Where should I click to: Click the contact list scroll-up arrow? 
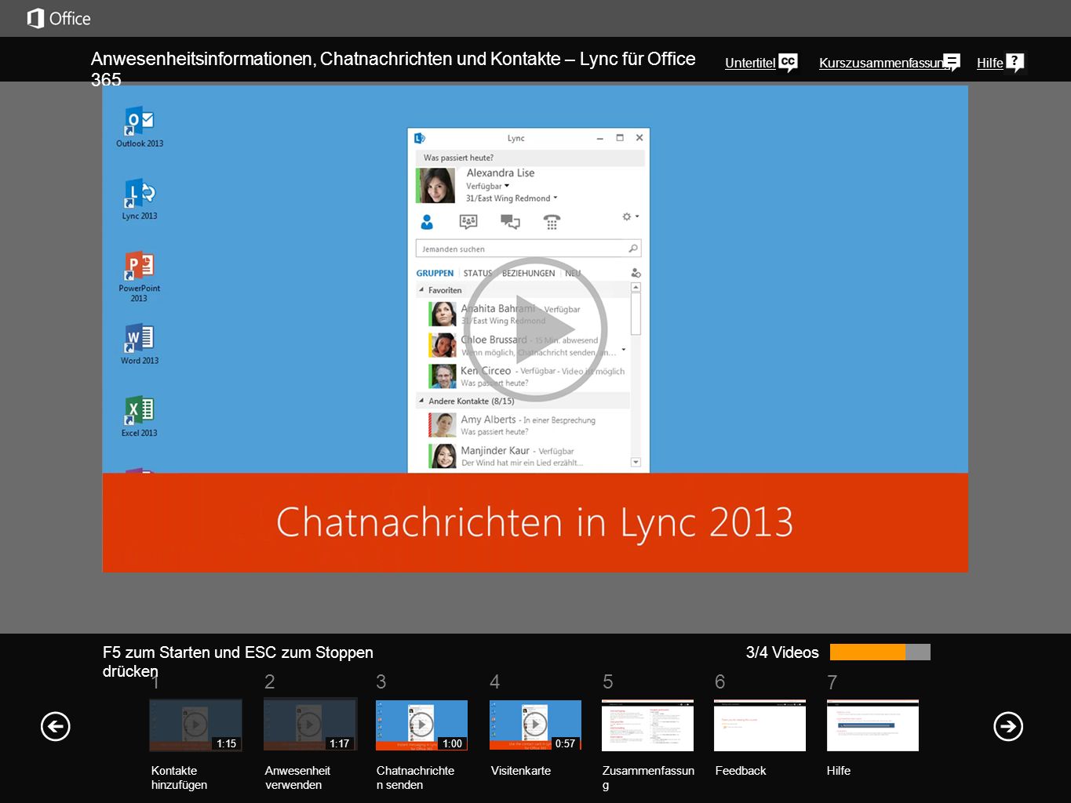(636, 288)
